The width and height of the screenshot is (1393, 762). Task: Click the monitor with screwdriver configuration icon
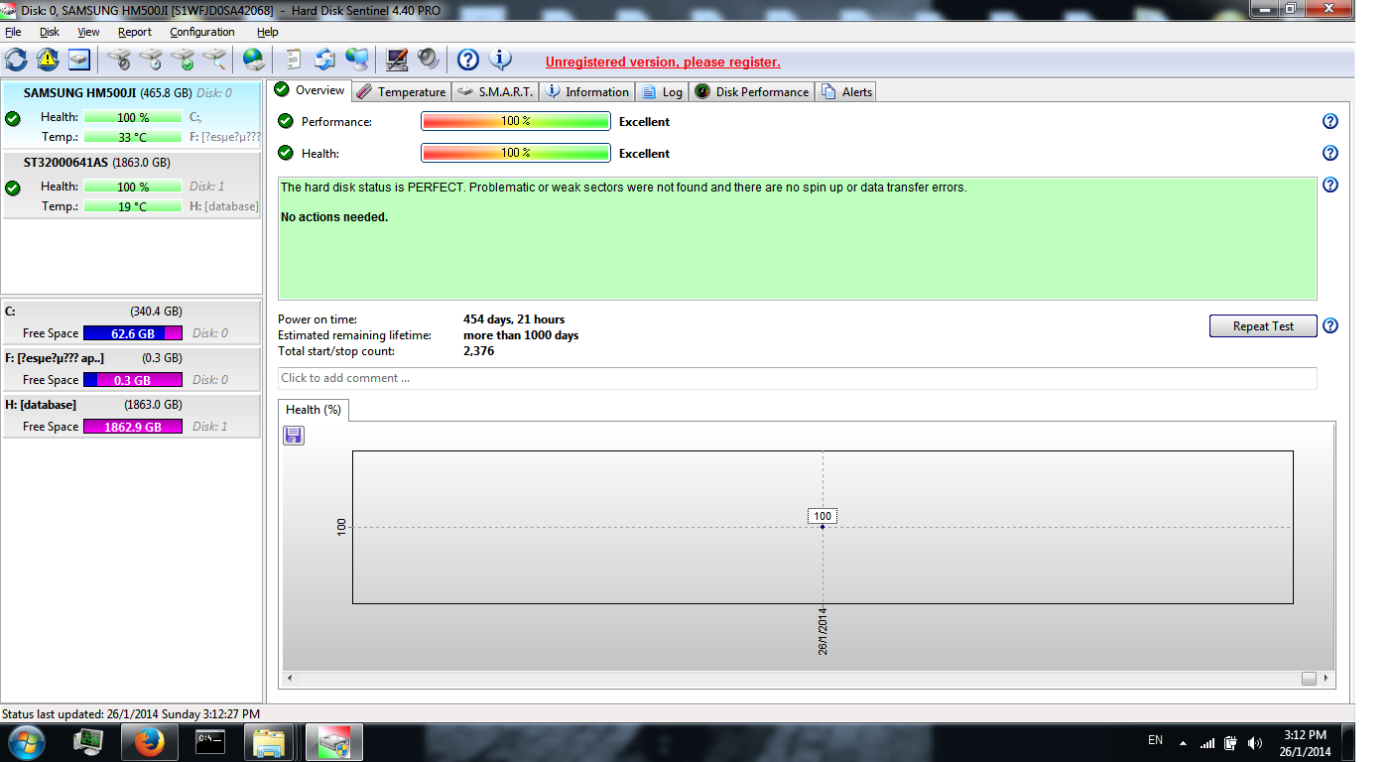[397, 59]
